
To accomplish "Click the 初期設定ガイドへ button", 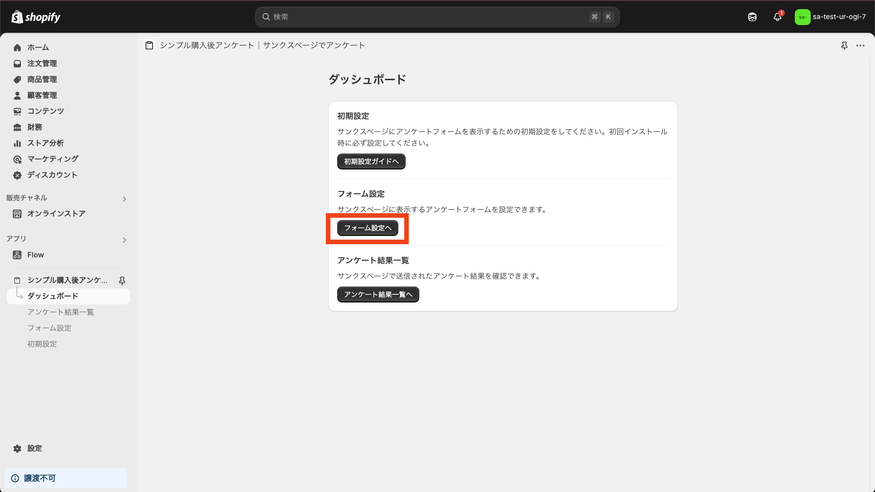I will (x=371, y=161).
